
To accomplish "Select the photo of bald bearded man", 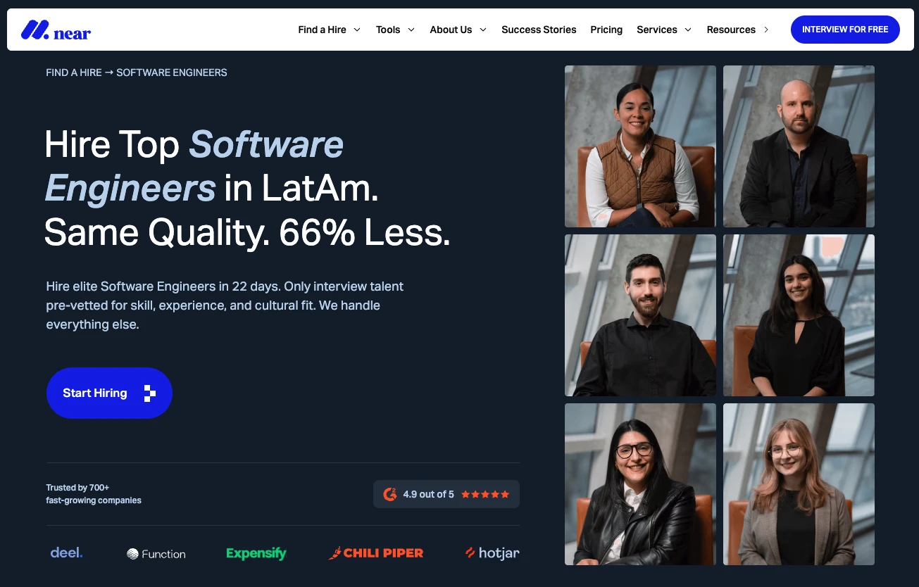I will click(799, 146).
